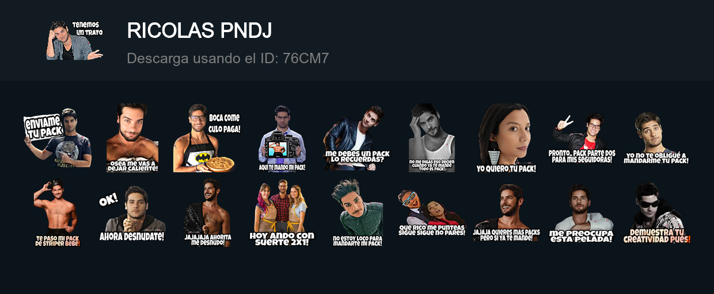
Task: Select the black-and-white 'No me digas eso' sticker
Action: [x=432, y=138]
